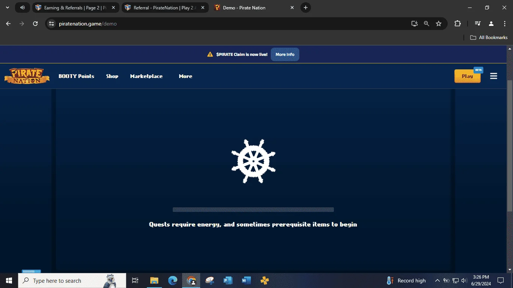Click the quests require energy tip text
513x288 pixels.
click(x=253, y=224)
